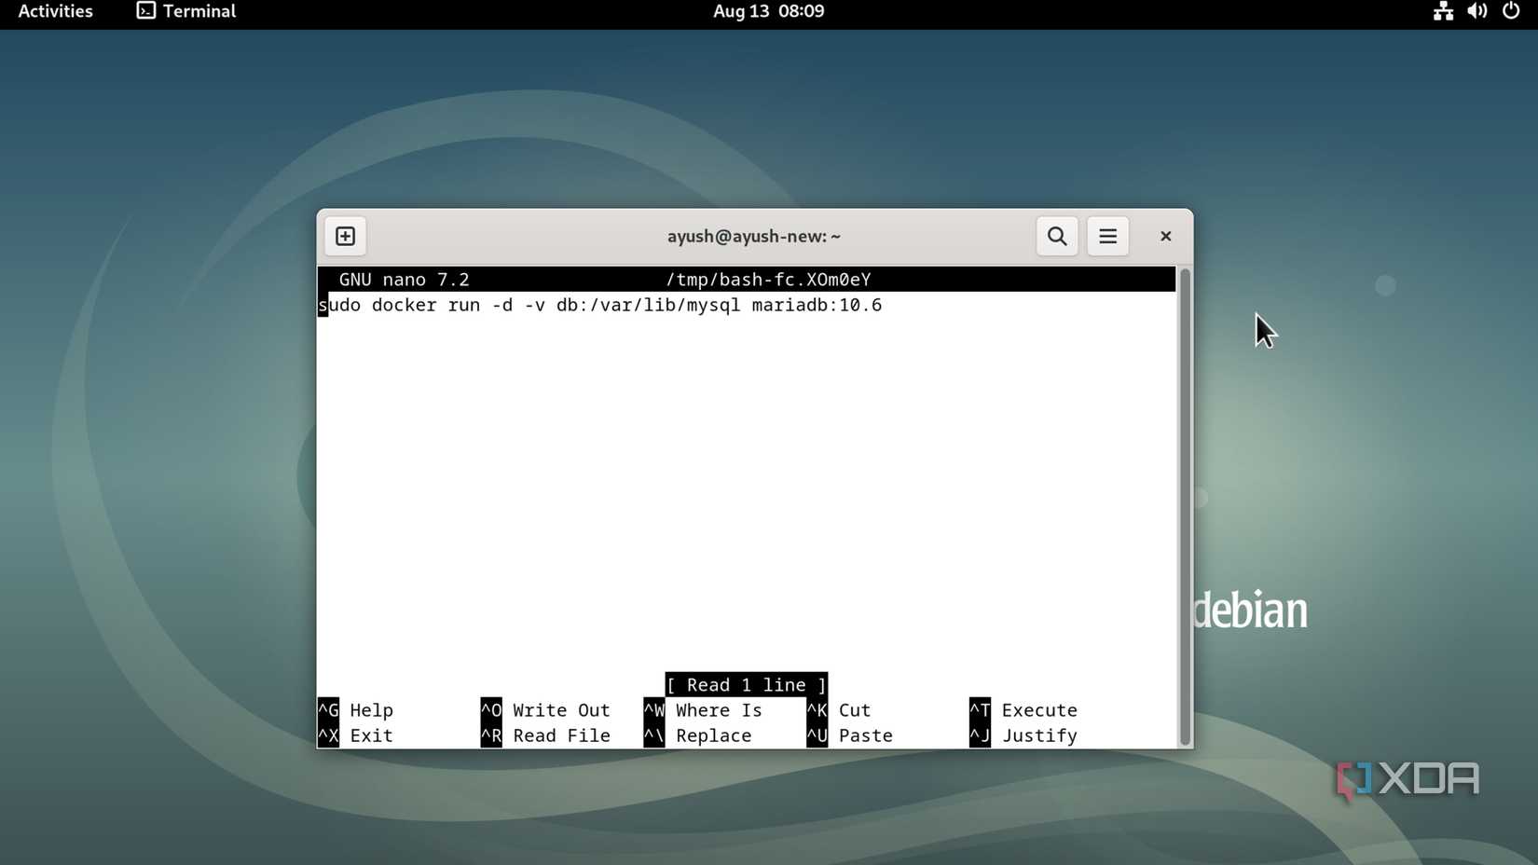The image size is (1538, 865).
Task: Click the Justify shortcut label
Action: 1040,735
